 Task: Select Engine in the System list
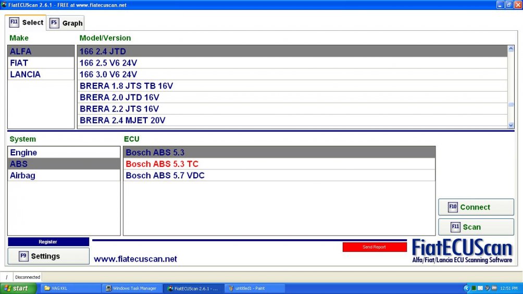pyautogui.click(x=64, y=152)
